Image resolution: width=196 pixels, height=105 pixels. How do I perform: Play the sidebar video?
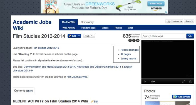click(145, 81)
